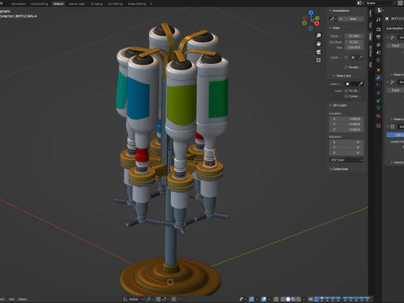
Task: Open the UV Editing workspace tab
Action: click(115, 3)
